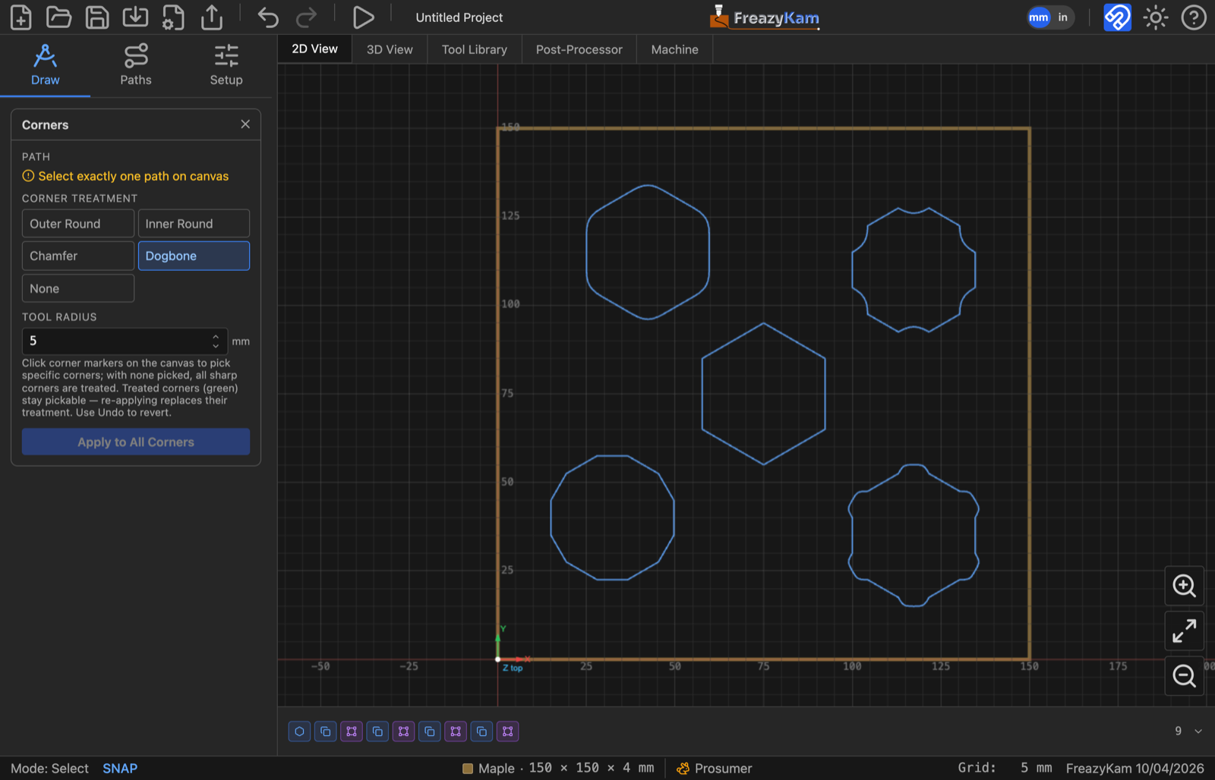
Task: Create a new project file
Action: click(x=21, y=17)
